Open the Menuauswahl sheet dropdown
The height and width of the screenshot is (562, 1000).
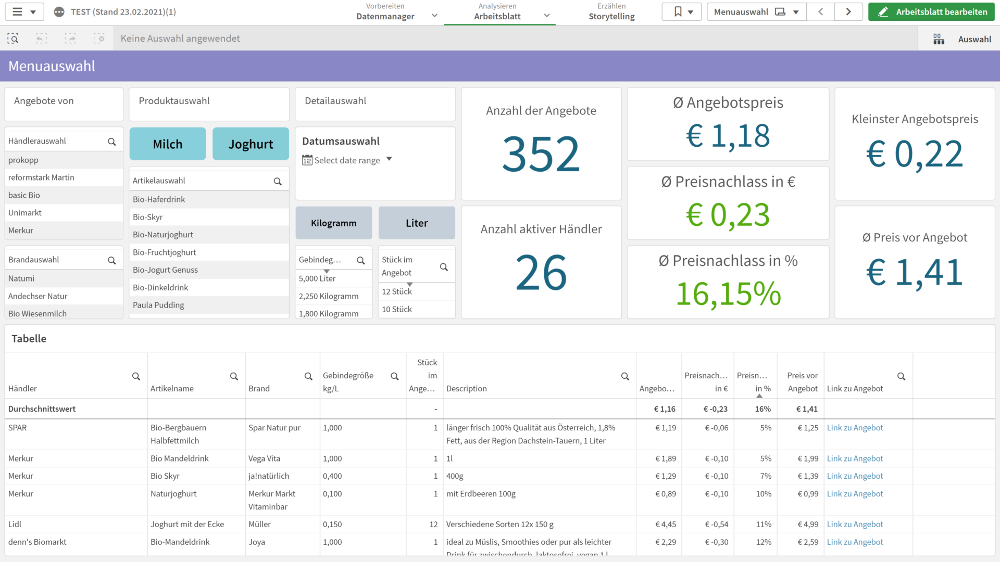(x=756, y=11)
